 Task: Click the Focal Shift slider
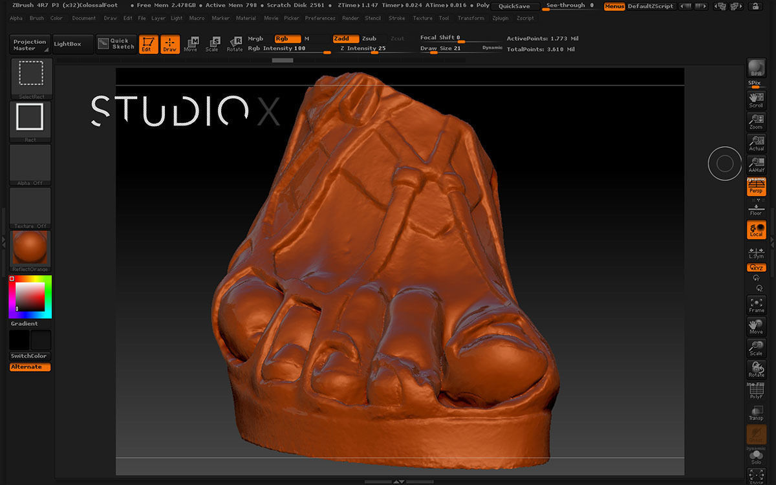coord(461,38)
